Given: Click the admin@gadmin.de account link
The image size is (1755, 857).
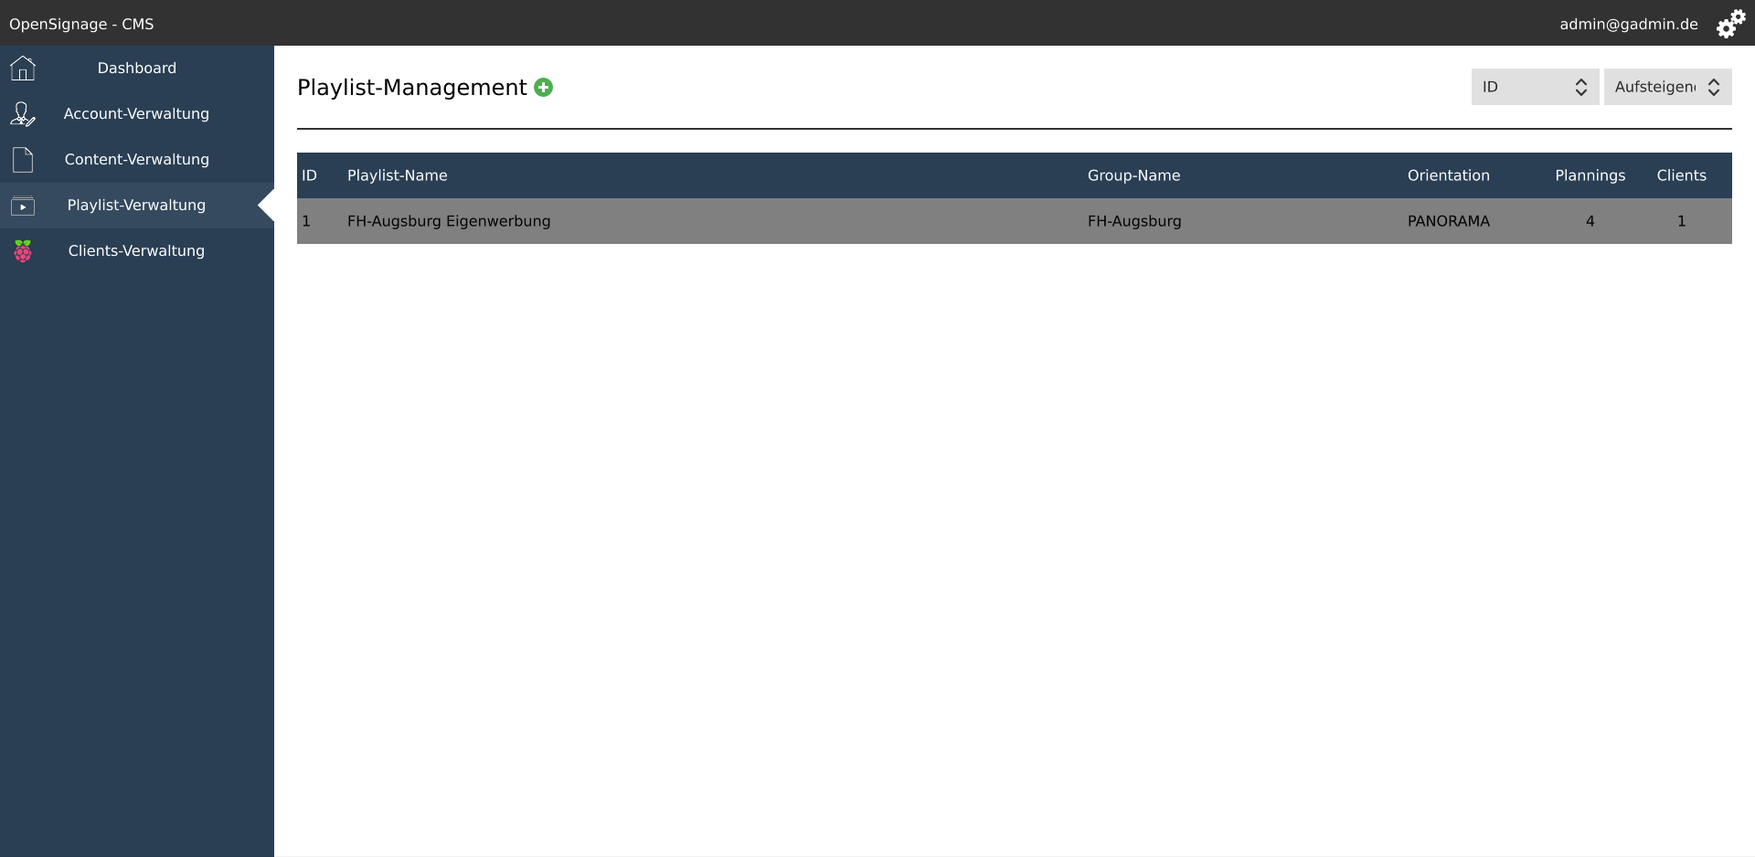Looking at the screenshot, I should pyautogui.click(x=1629, y=24).
